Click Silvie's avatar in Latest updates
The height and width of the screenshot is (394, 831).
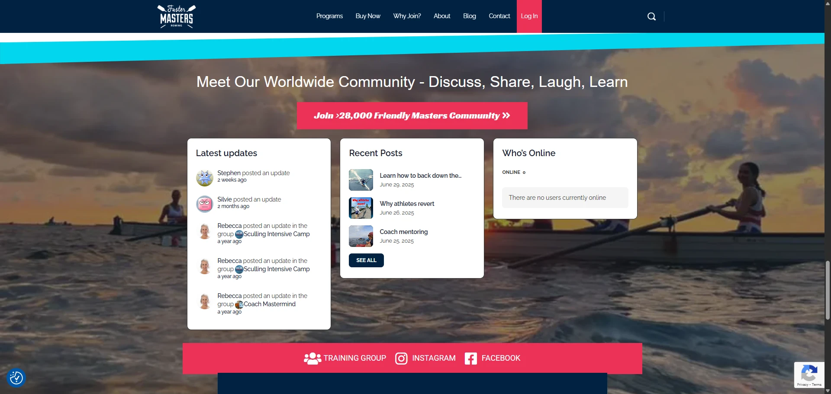pyautogui.click(x=204, y=204)
